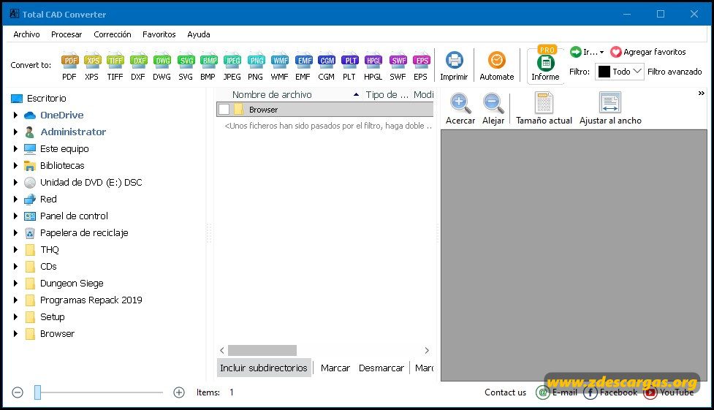Convert to PLT format

pos(349,67)
